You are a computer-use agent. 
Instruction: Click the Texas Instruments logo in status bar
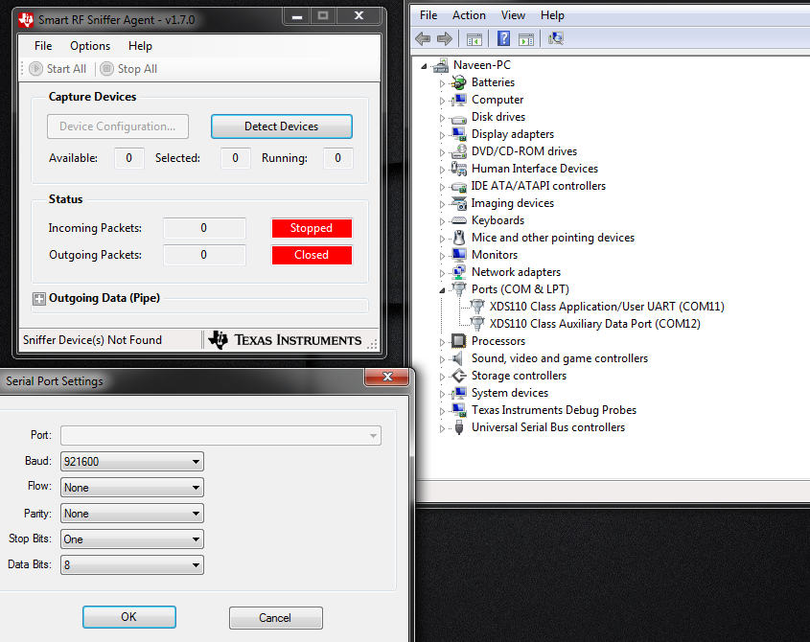point(285,340)
